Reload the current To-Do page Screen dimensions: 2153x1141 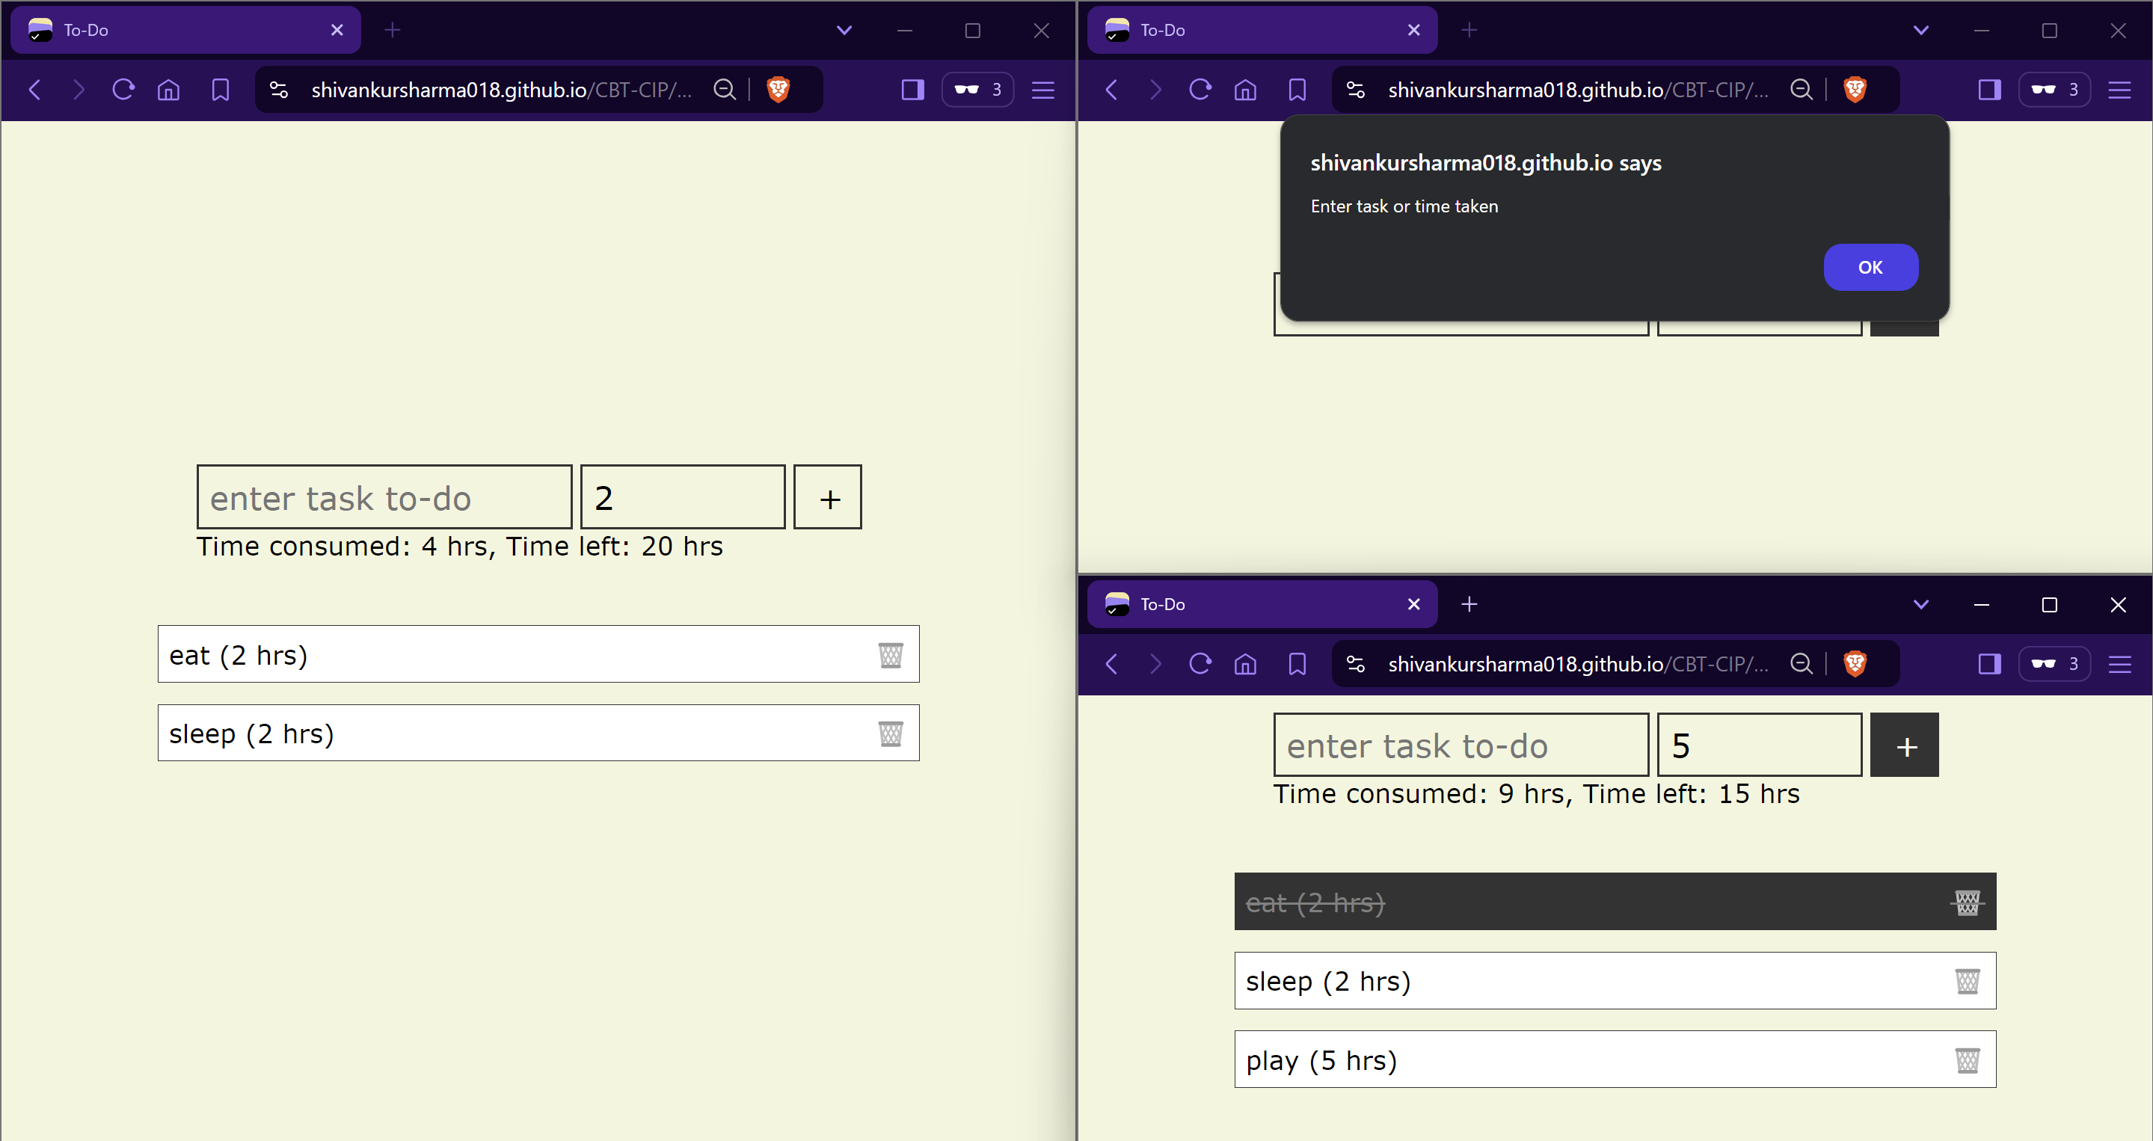[x=123, y=90]
